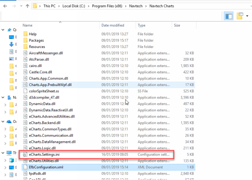This screenshot has width=252, height=180.
Task: Select eCharts.AdvancedUtilities.dll file icon
Action: (x=25, y=116)
